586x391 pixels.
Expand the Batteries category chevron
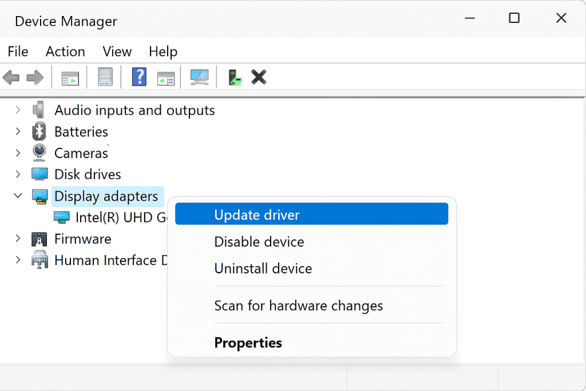pyautogui.click(x=18, y=132)
